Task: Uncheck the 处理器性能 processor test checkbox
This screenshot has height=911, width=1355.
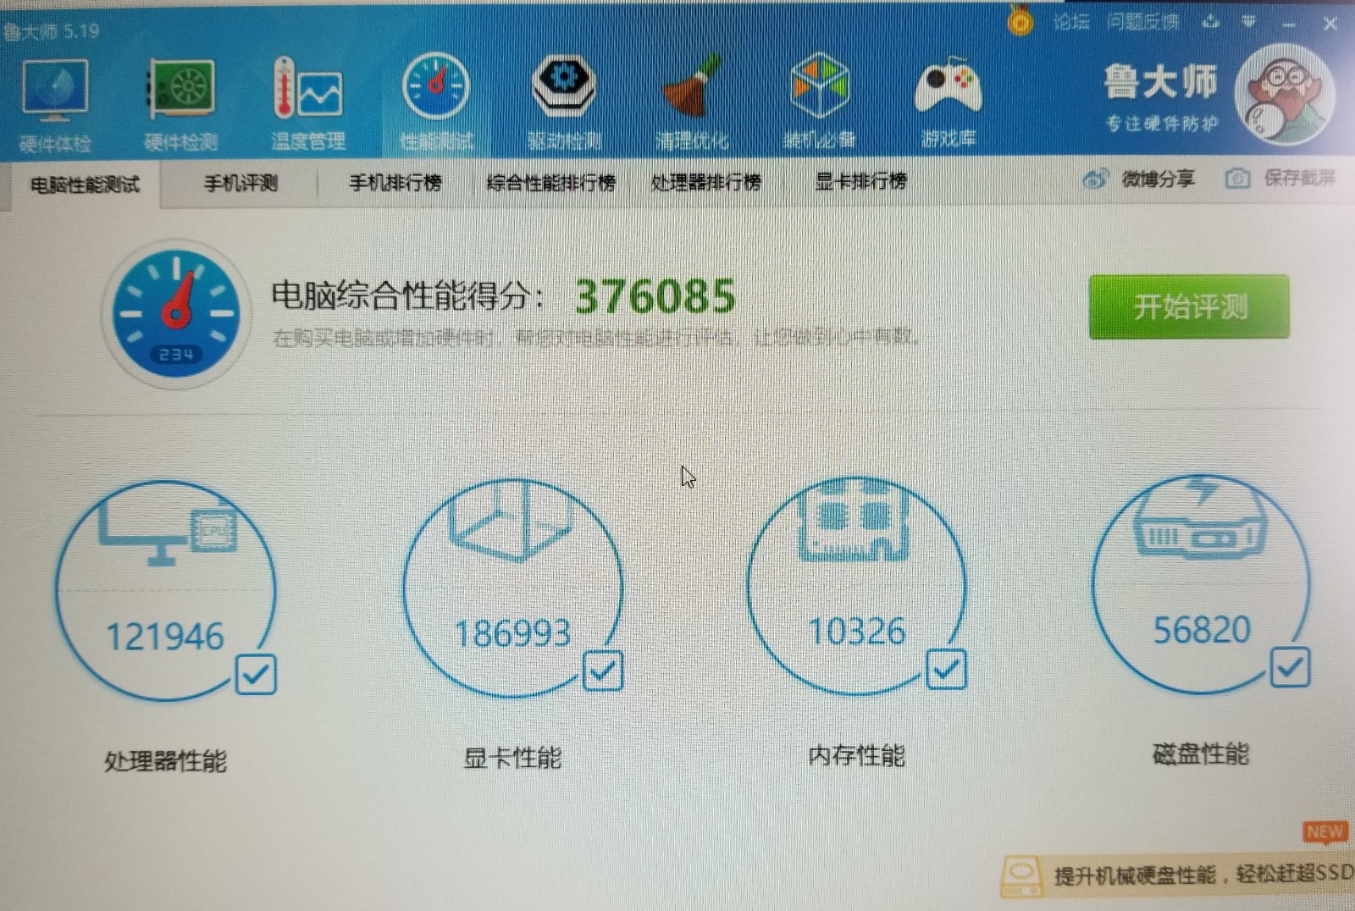Action: 256,675
